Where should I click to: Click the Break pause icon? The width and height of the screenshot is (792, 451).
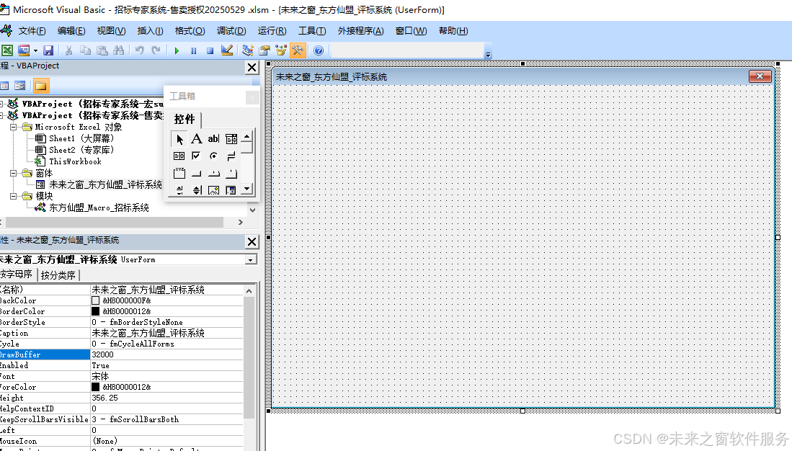(x=193, y=50)
